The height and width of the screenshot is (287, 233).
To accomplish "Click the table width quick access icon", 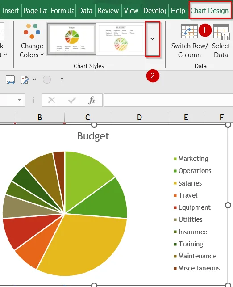I will coord(10,80).
